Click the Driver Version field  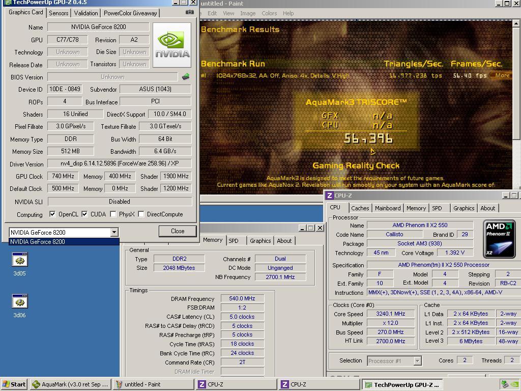(120, 163)
